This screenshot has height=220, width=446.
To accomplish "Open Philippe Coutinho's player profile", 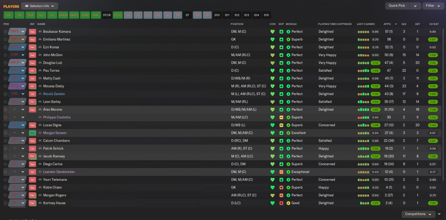I will (x=57, y=117).
